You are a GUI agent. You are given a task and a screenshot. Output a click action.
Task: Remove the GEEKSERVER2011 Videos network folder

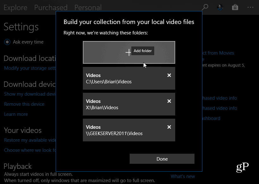click(169, 127)
